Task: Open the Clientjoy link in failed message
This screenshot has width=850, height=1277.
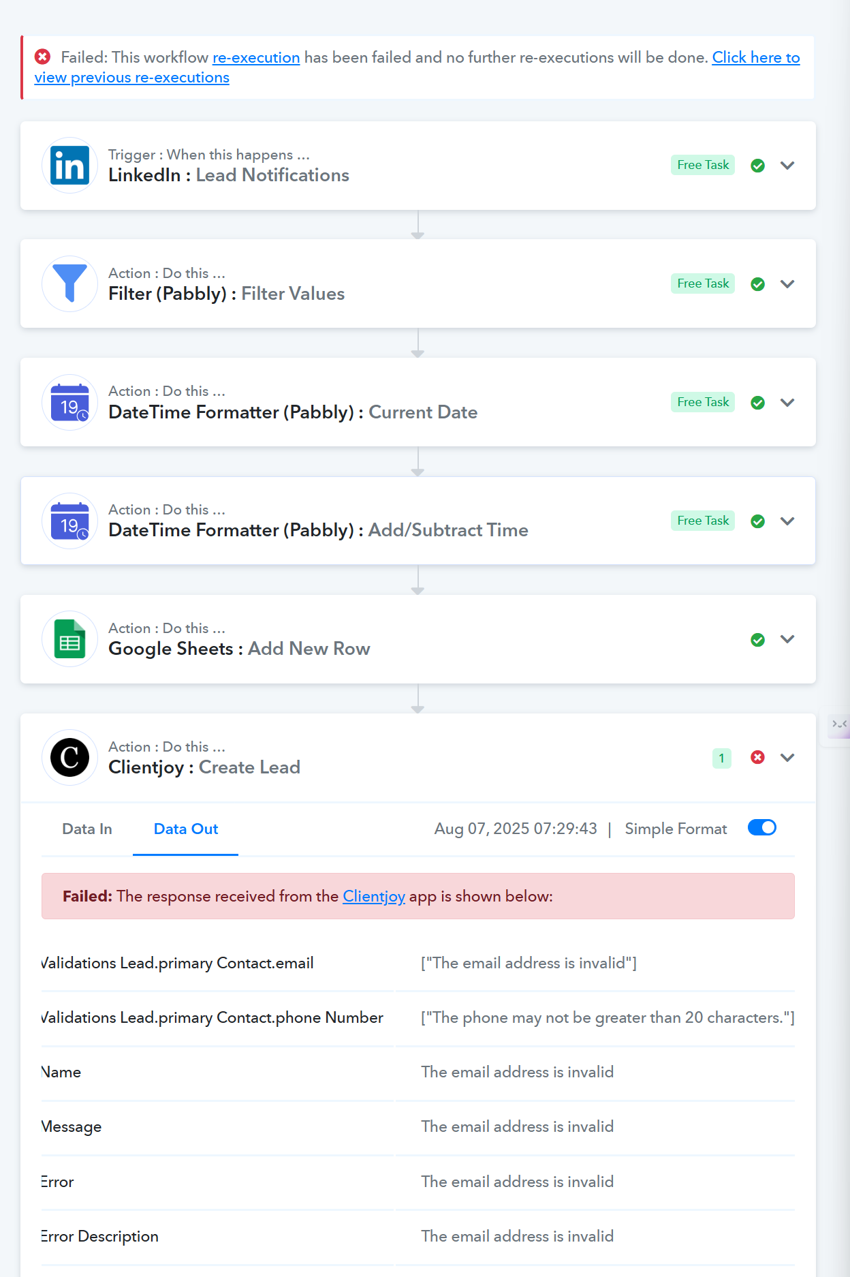Action: (x=374, y=896)
